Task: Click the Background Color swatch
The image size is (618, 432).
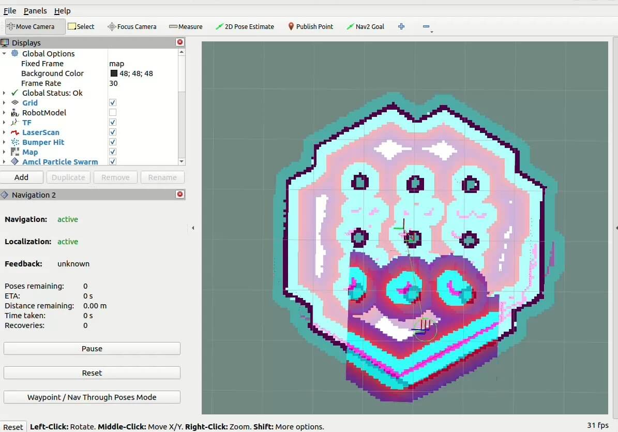Action: pyautogui.click(x=114, y=73)
